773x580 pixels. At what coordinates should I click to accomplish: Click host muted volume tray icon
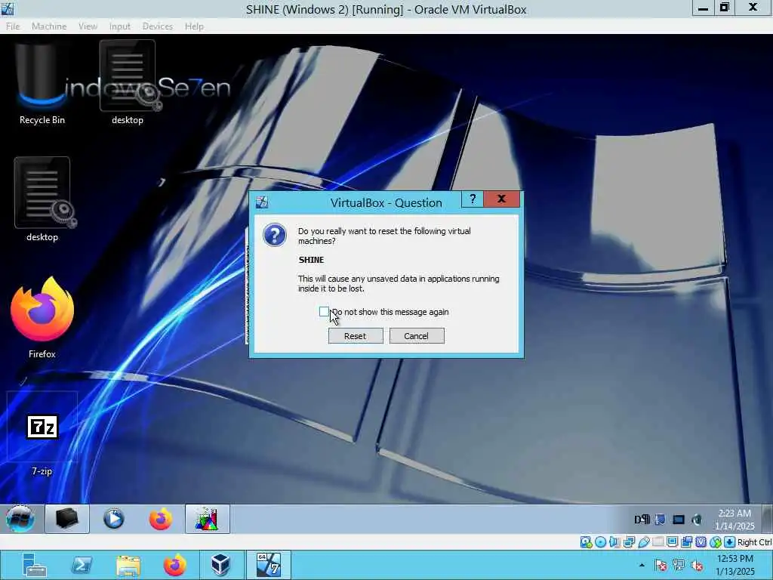coord(697,565)
